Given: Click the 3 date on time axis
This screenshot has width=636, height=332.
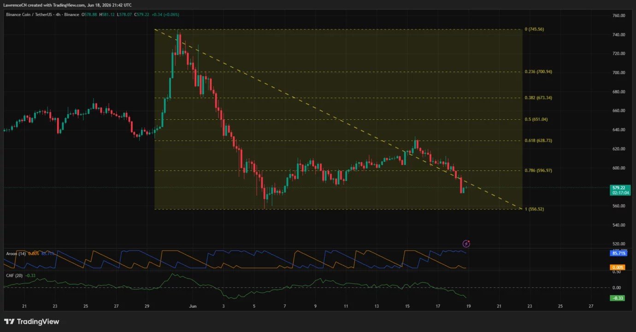Looking at the screenshot, I should click(x=224, y=306).
